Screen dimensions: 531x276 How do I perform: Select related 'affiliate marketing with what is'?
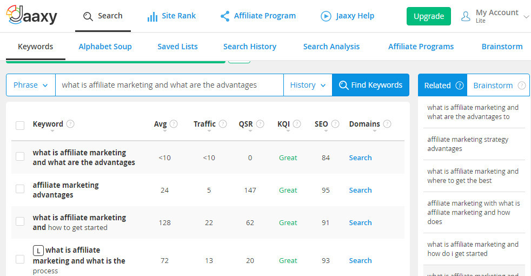474,213
